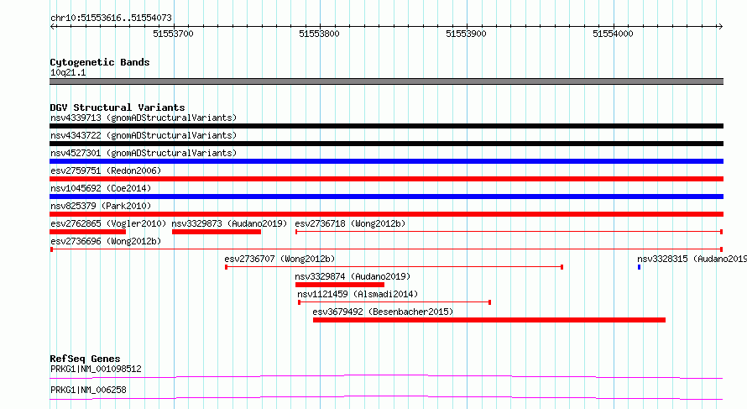The width and height of the screenshot is (747, 409).
Task: Click ruler tick label 51554000
Action: pyautogui.click(x=613, y=34)
